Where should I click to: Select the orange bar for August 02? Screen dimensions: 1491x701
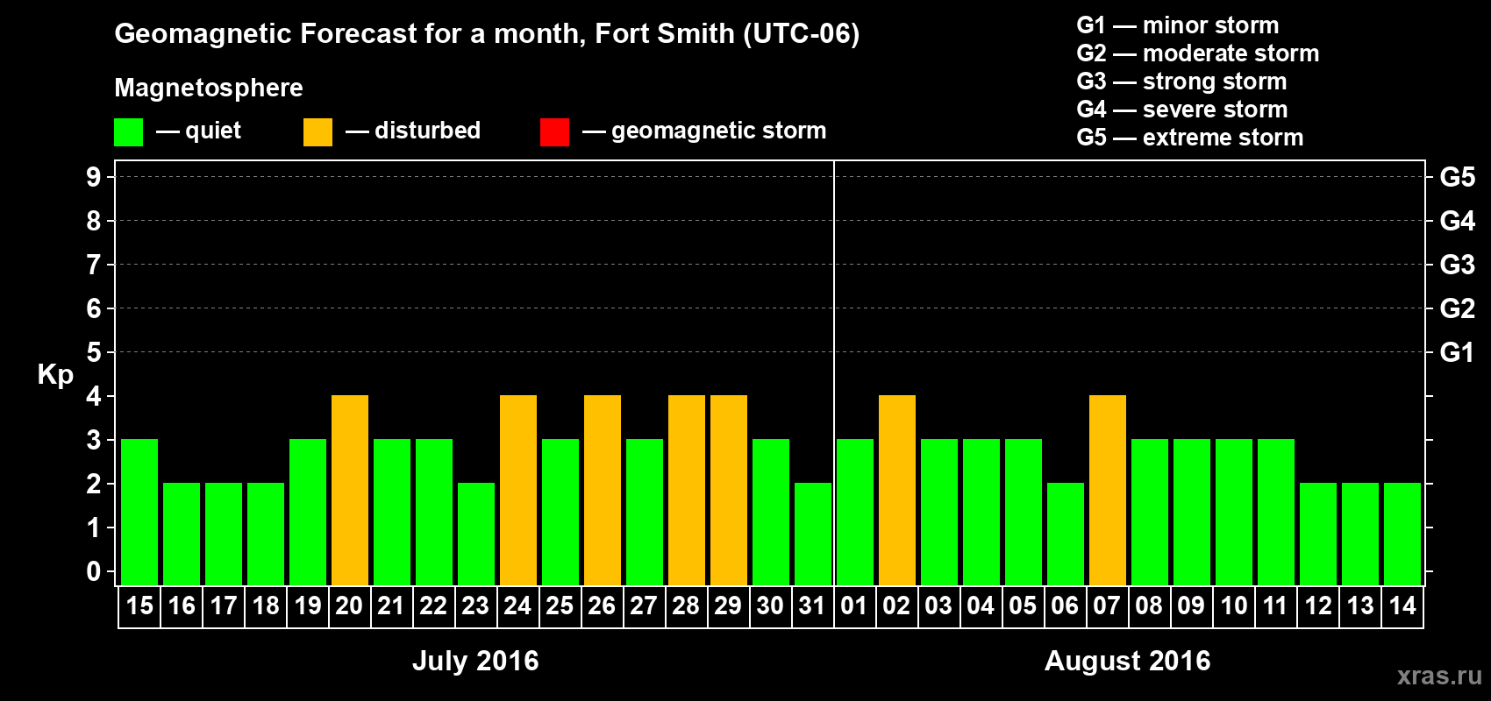point(897,490)
